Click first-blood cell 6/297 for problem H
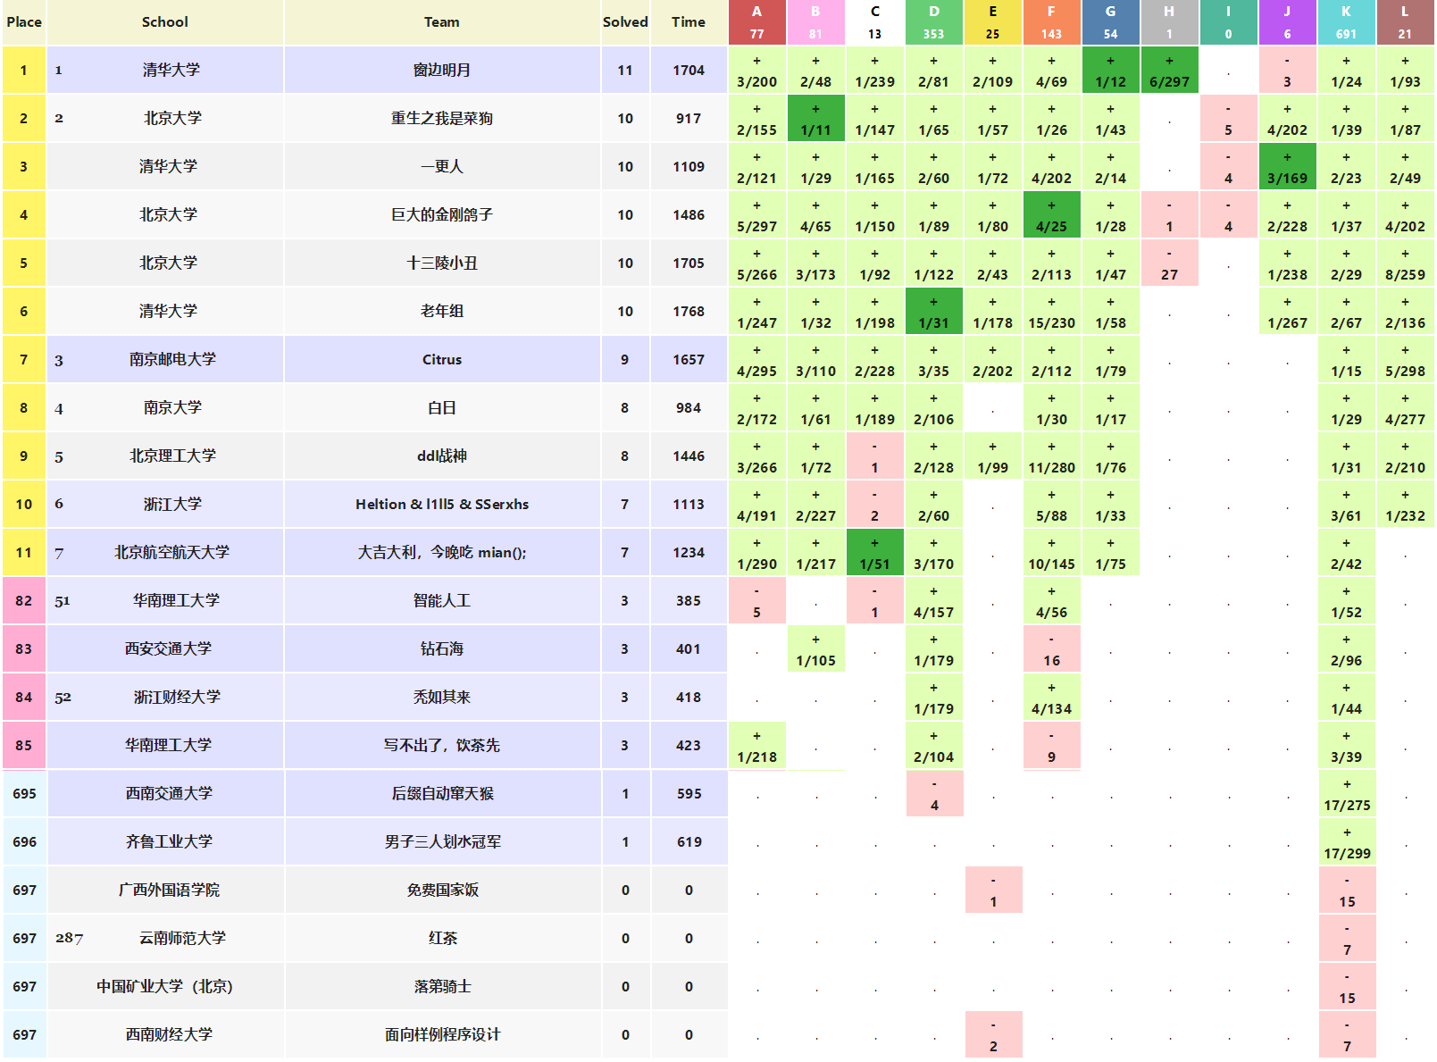The image size is (1437, 1062). click(1169, 71)
